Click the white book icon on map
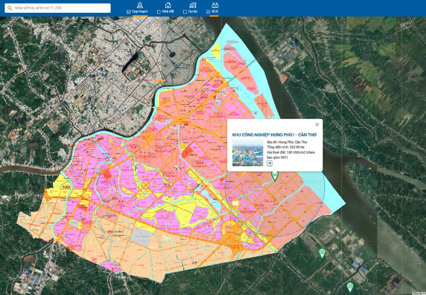426x295 pixels. (235, 203)
